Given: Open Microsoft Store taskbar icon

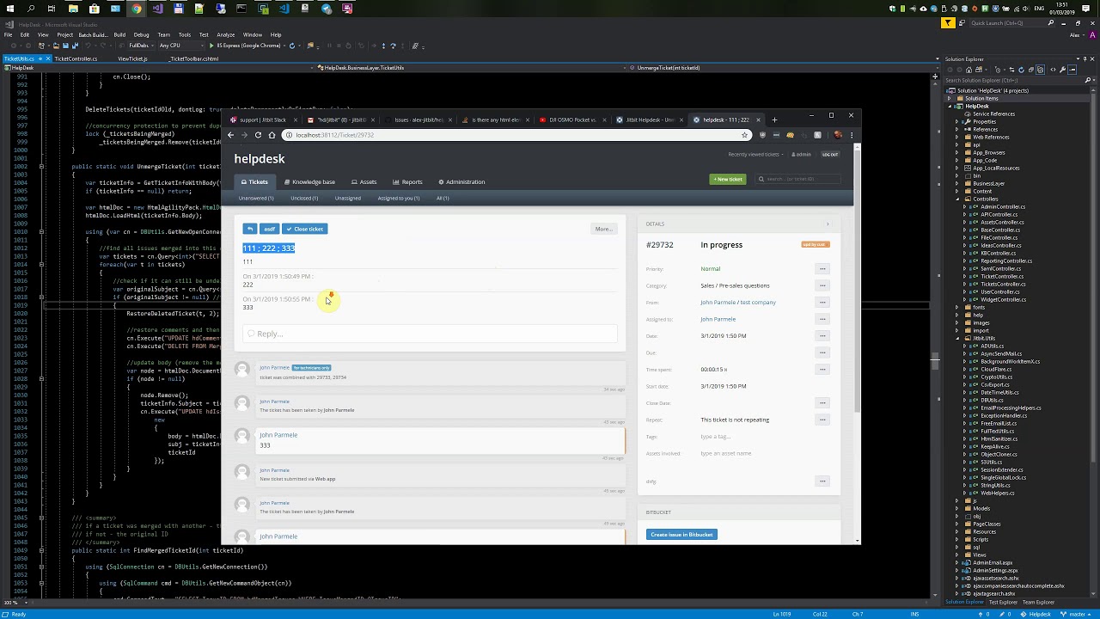Looking at the screenshot, I should click(x=95, y=9).
